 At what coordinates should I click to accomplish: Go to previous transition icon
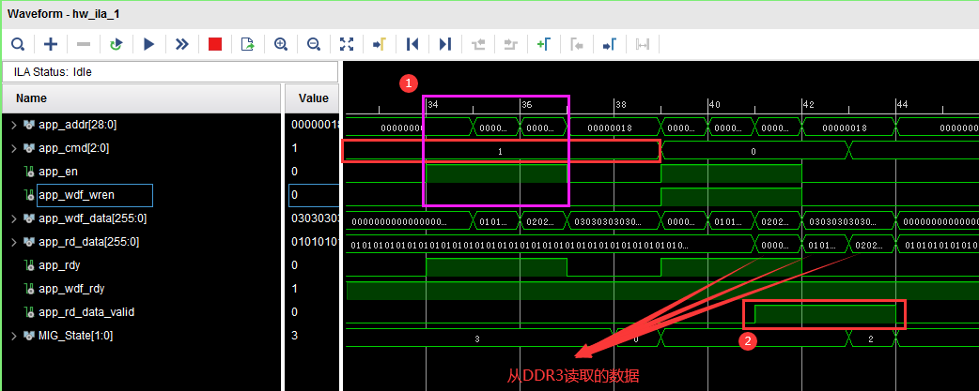[x=478, y=44]
